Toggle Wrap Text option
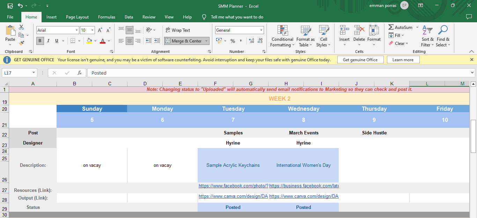The height and width of the screenshot is (218, 477). point(178,30)
